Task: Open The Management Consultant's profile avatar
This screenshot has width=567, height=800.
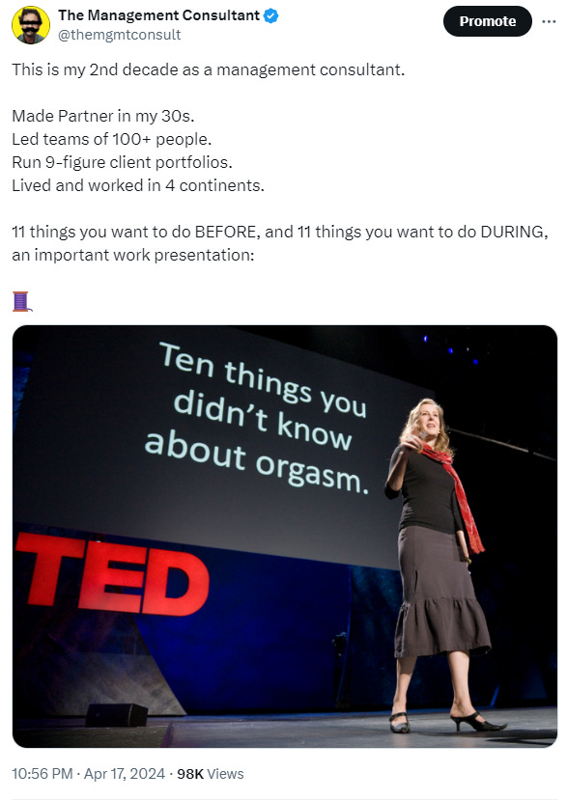Action: pyautogui.click(x=31, y=25)
